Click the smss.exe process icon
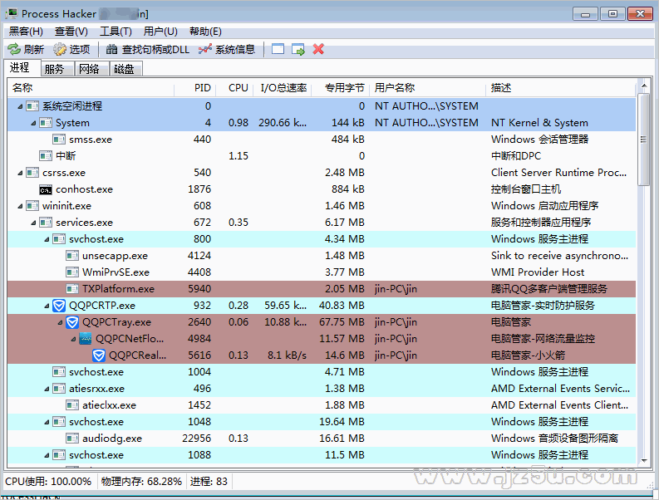 [x=59, y=140]
